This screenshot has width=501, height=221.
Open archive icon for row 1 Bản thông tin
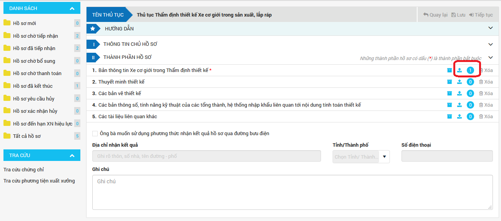(449, 70)
